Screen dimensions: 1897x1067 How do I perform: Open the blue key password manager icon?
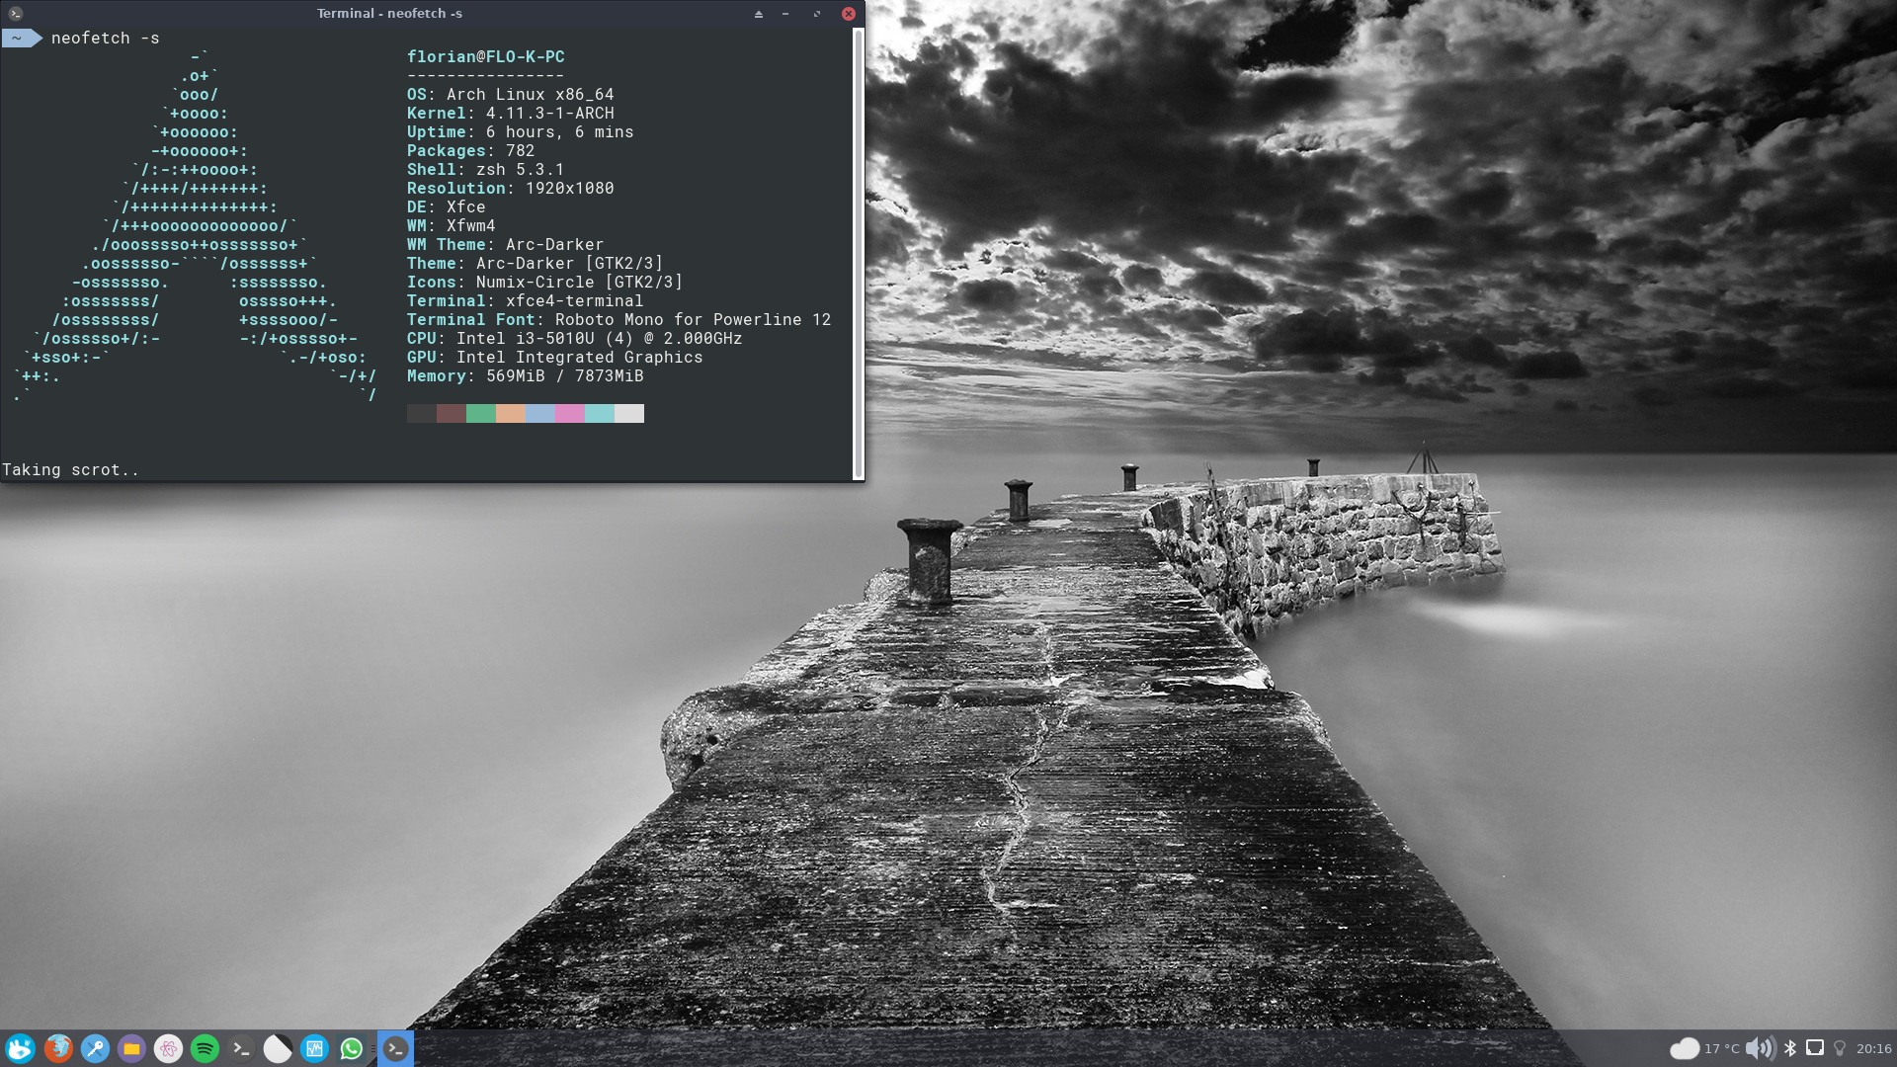pos(95,1048)
